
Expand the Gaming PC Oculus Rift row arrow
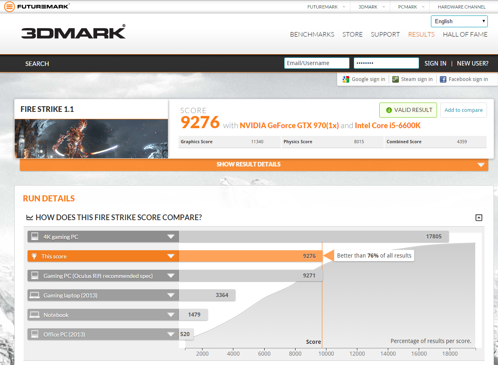pos(171,276)
